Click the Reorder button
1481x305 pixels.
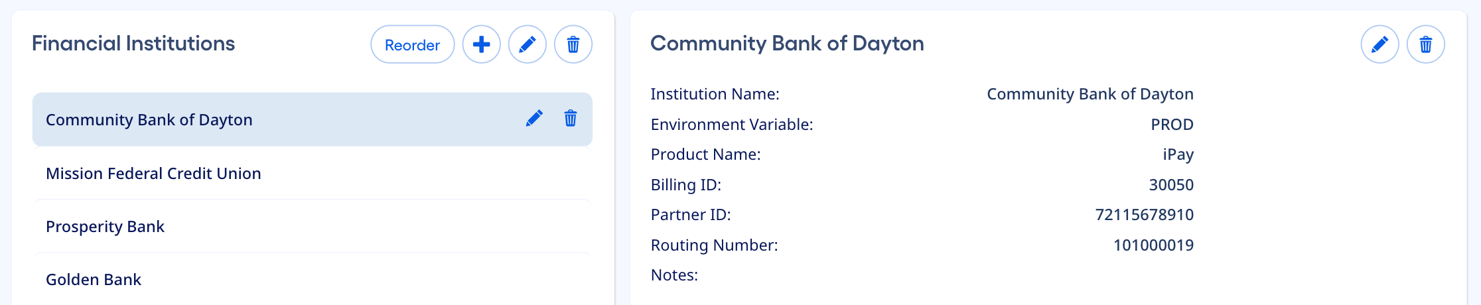click(412, 44)
